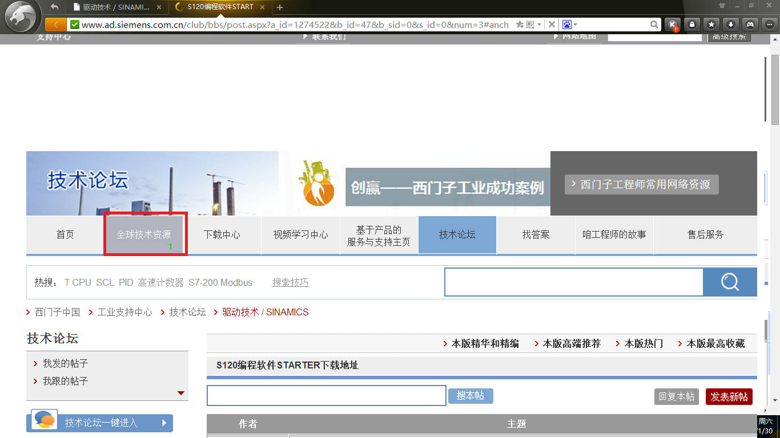Click the browser search magnifier icon
Viewport: 780px width, 438px height.
point(654,25)
